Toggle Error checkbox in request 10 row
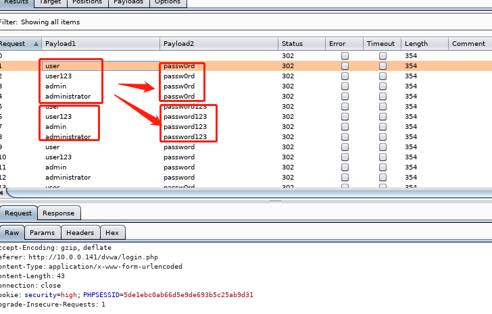This screenshot has width=492, height=314. pos(345,157)
